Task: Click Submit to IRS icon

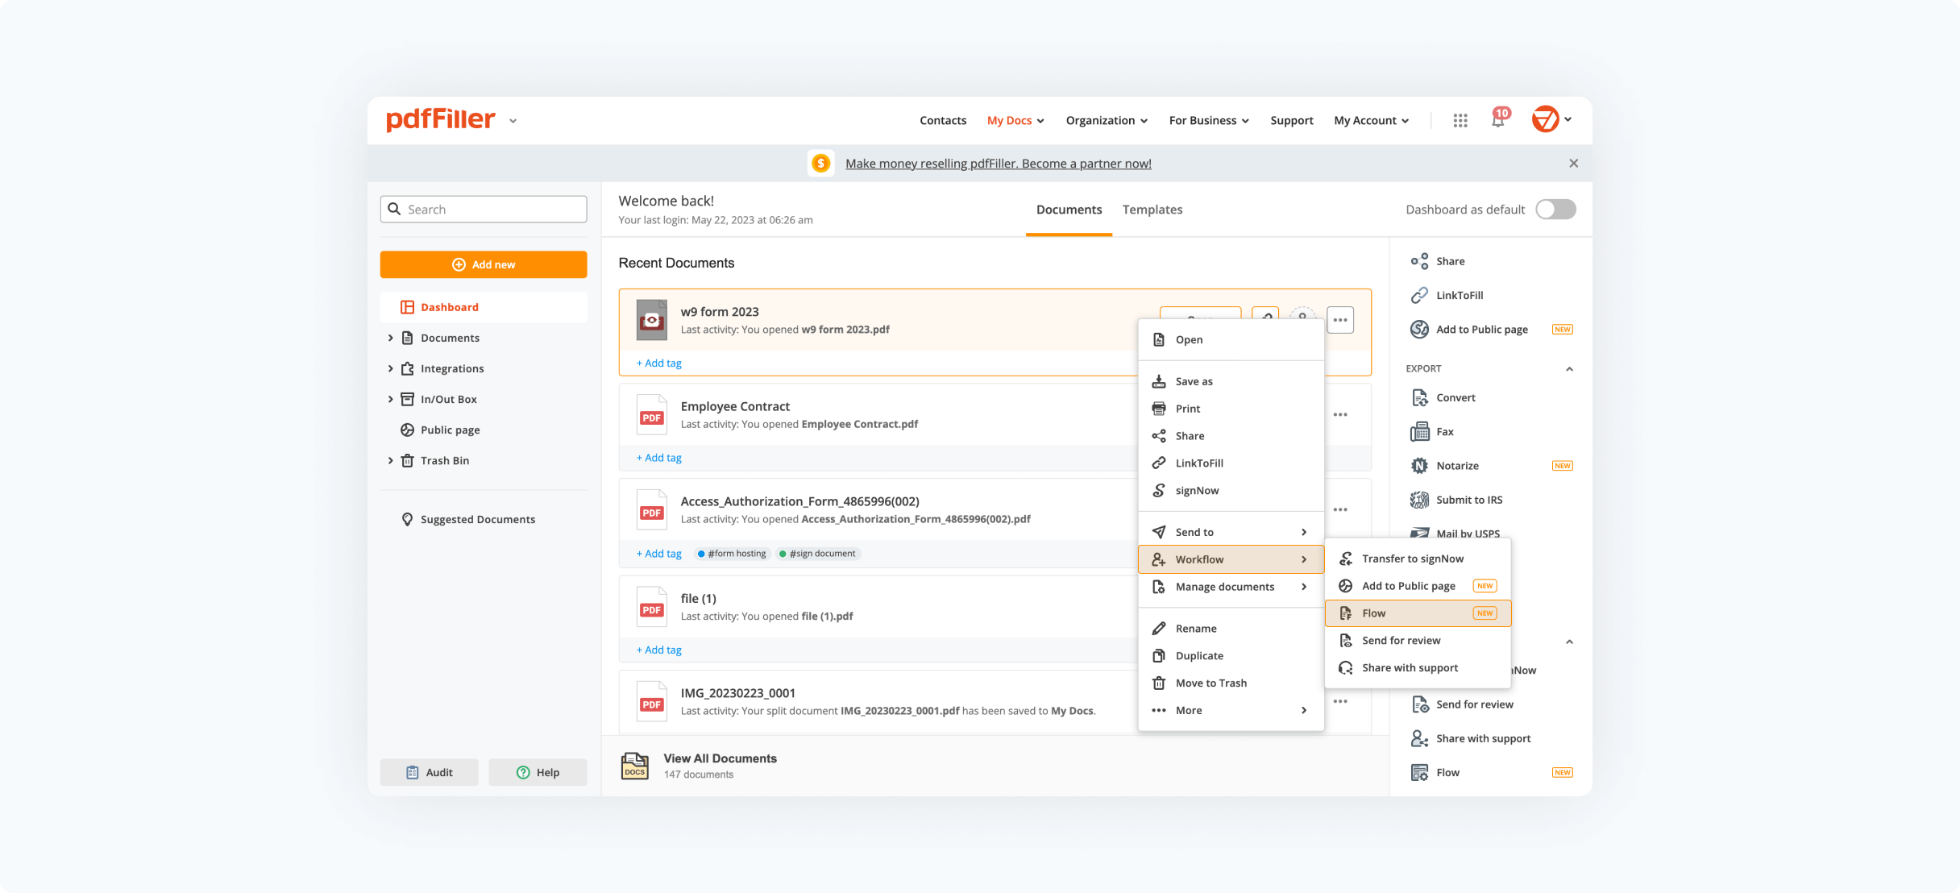Action: coord(1419,500)
